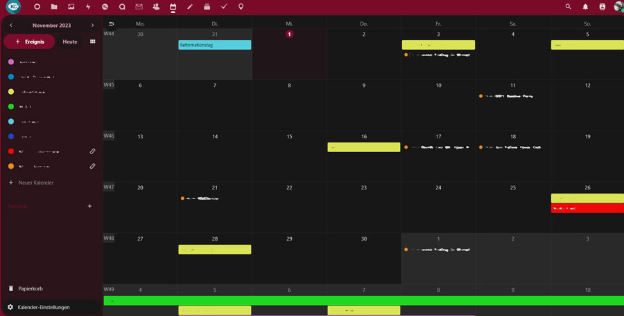Open the Maps location pin app
This screenshot has height=316, width=624.
[x=241, y=7]
